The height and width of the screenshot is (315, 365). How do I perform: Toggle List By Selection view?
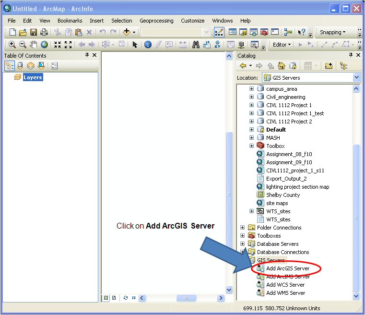click(x=41, y=66)
